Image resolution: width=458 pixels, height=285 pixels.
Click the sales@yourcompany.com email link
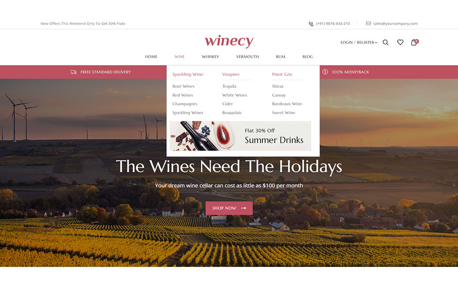pos(395,24)
